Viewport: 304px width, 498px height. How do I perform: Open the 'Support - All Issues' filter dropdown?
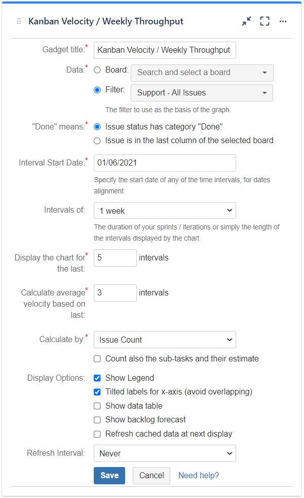click(x=202, y=92)
